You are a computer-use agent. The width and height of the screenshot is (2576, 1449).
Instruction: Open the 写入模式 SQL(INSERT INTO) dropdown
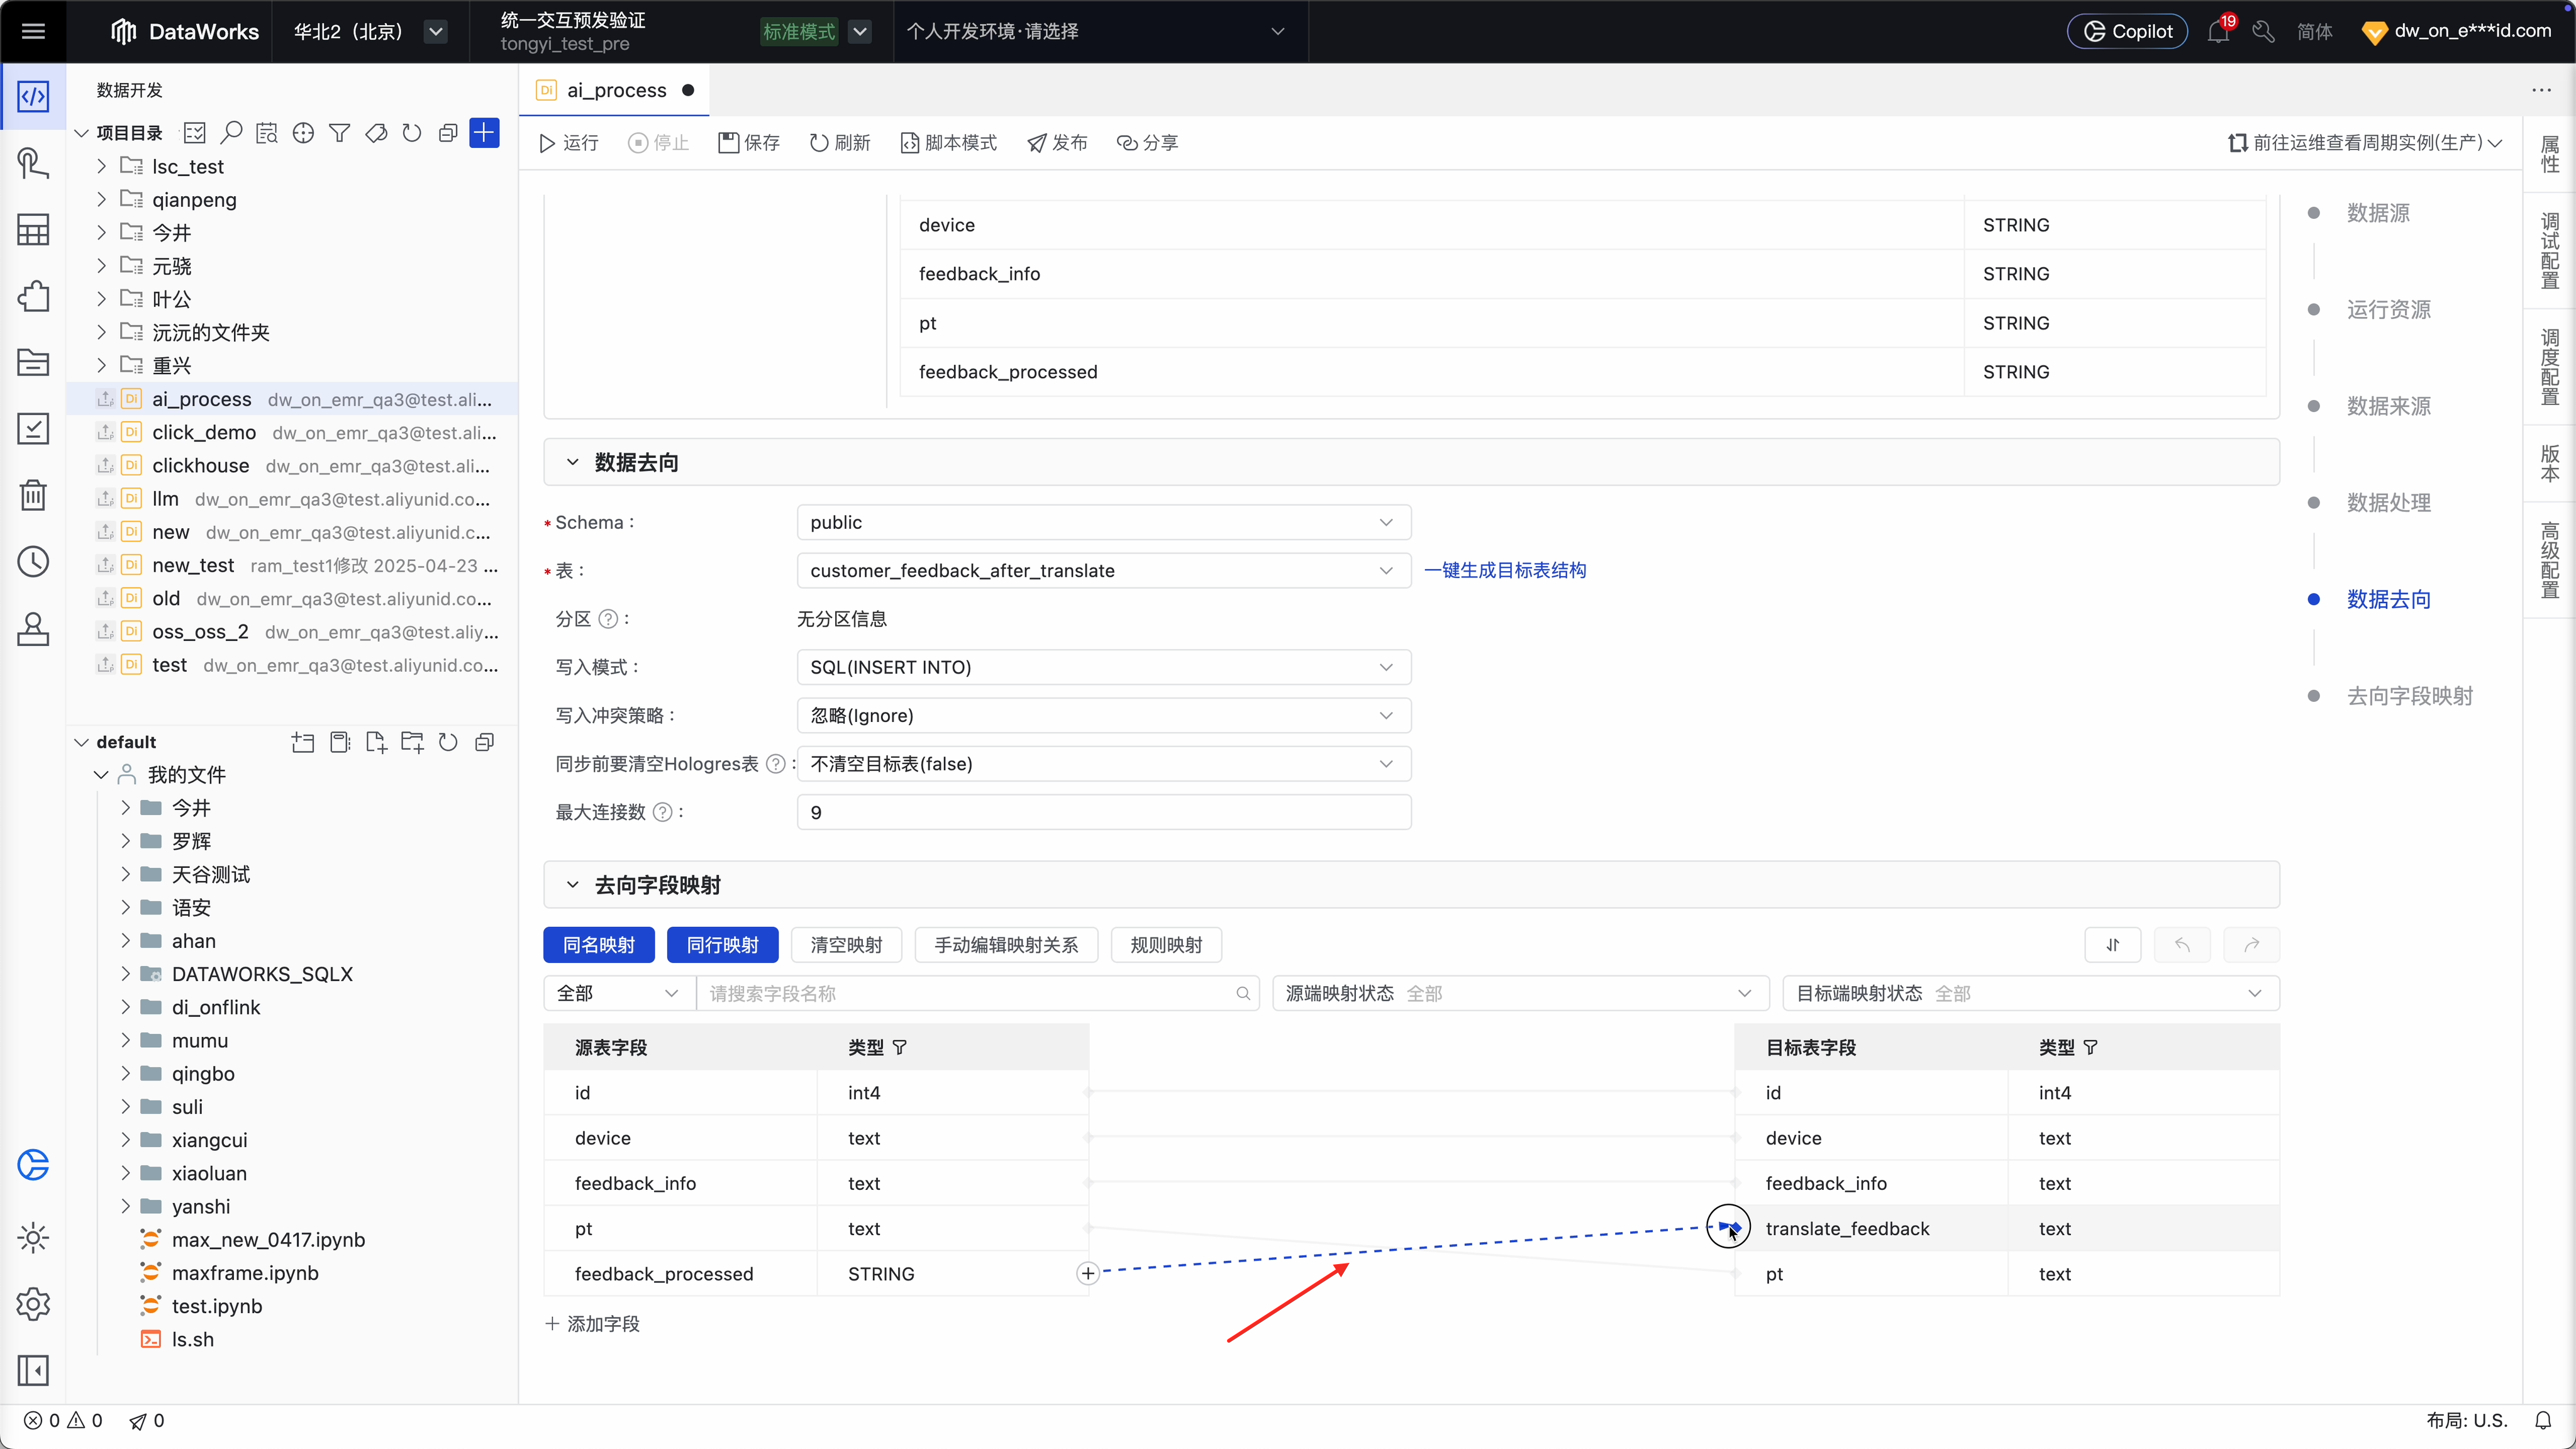1103,667
